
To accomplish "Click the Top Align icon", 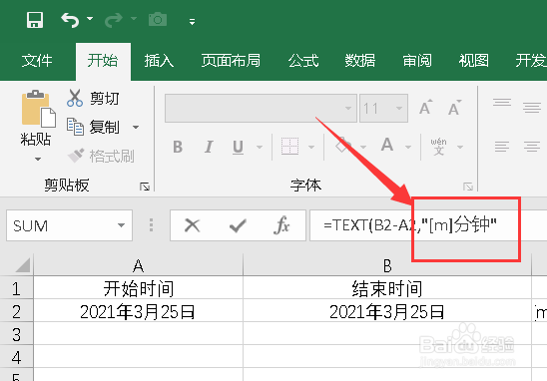I will 502,103.
